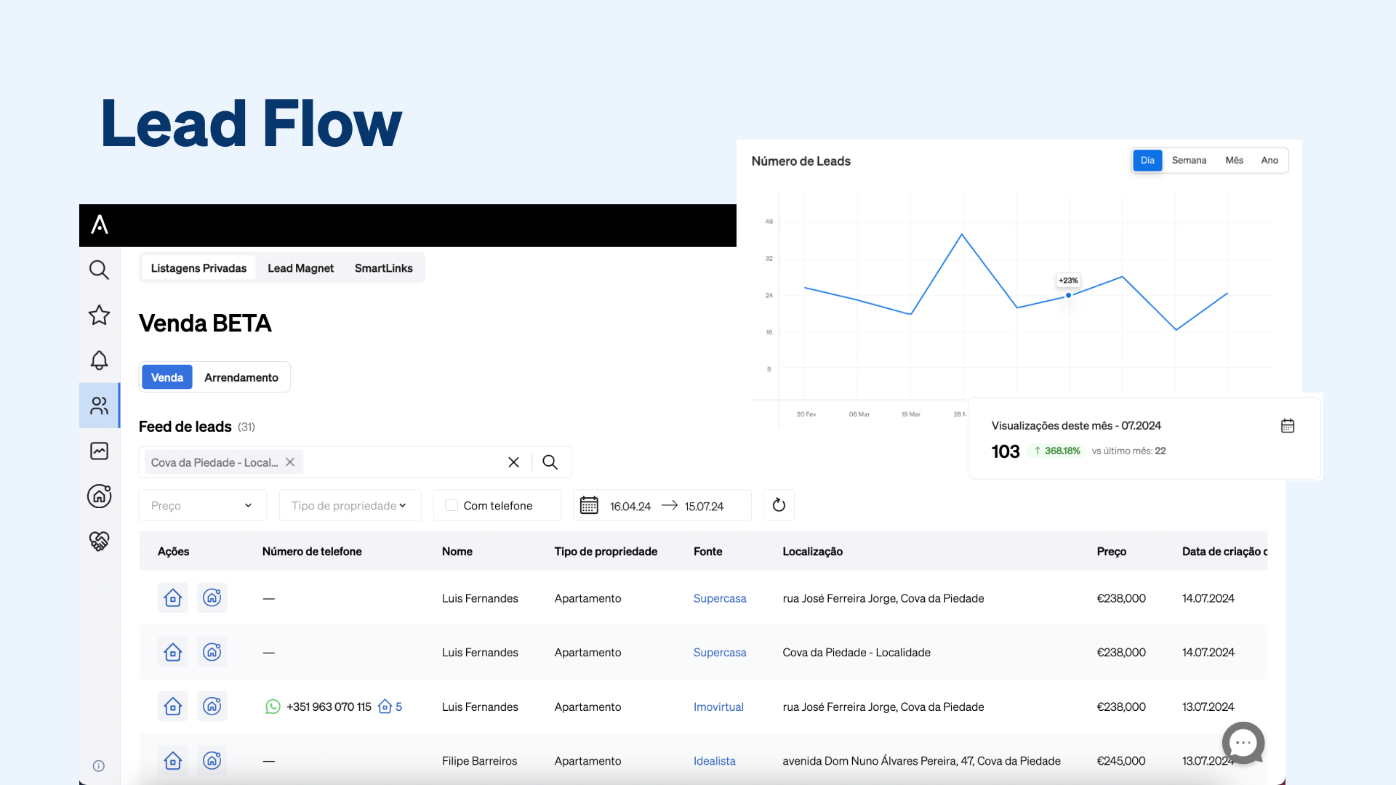Screen dimensions: 1396x785
Task: Open the search tool in the sidebar
Action: 99,270
